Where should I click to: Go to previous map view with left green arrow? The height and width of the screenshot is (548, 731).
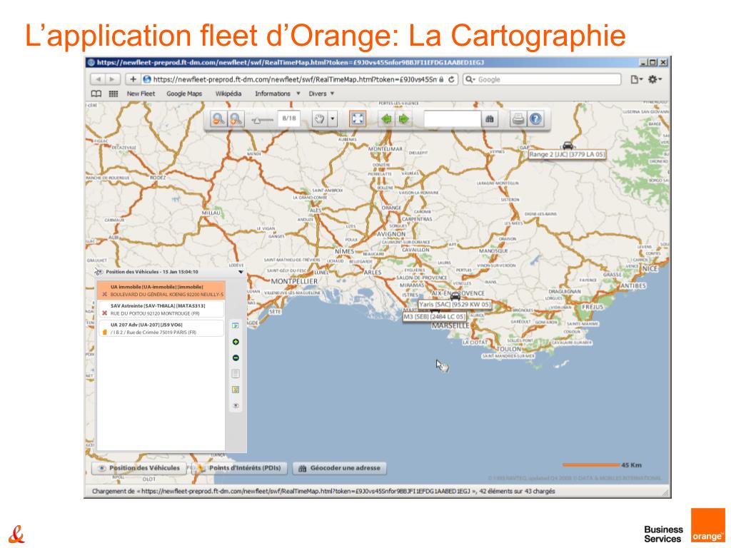(x=386, y=119)
